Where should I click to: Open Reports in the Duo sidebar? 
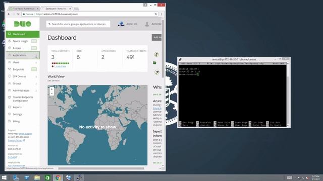(x=22, y=107)
